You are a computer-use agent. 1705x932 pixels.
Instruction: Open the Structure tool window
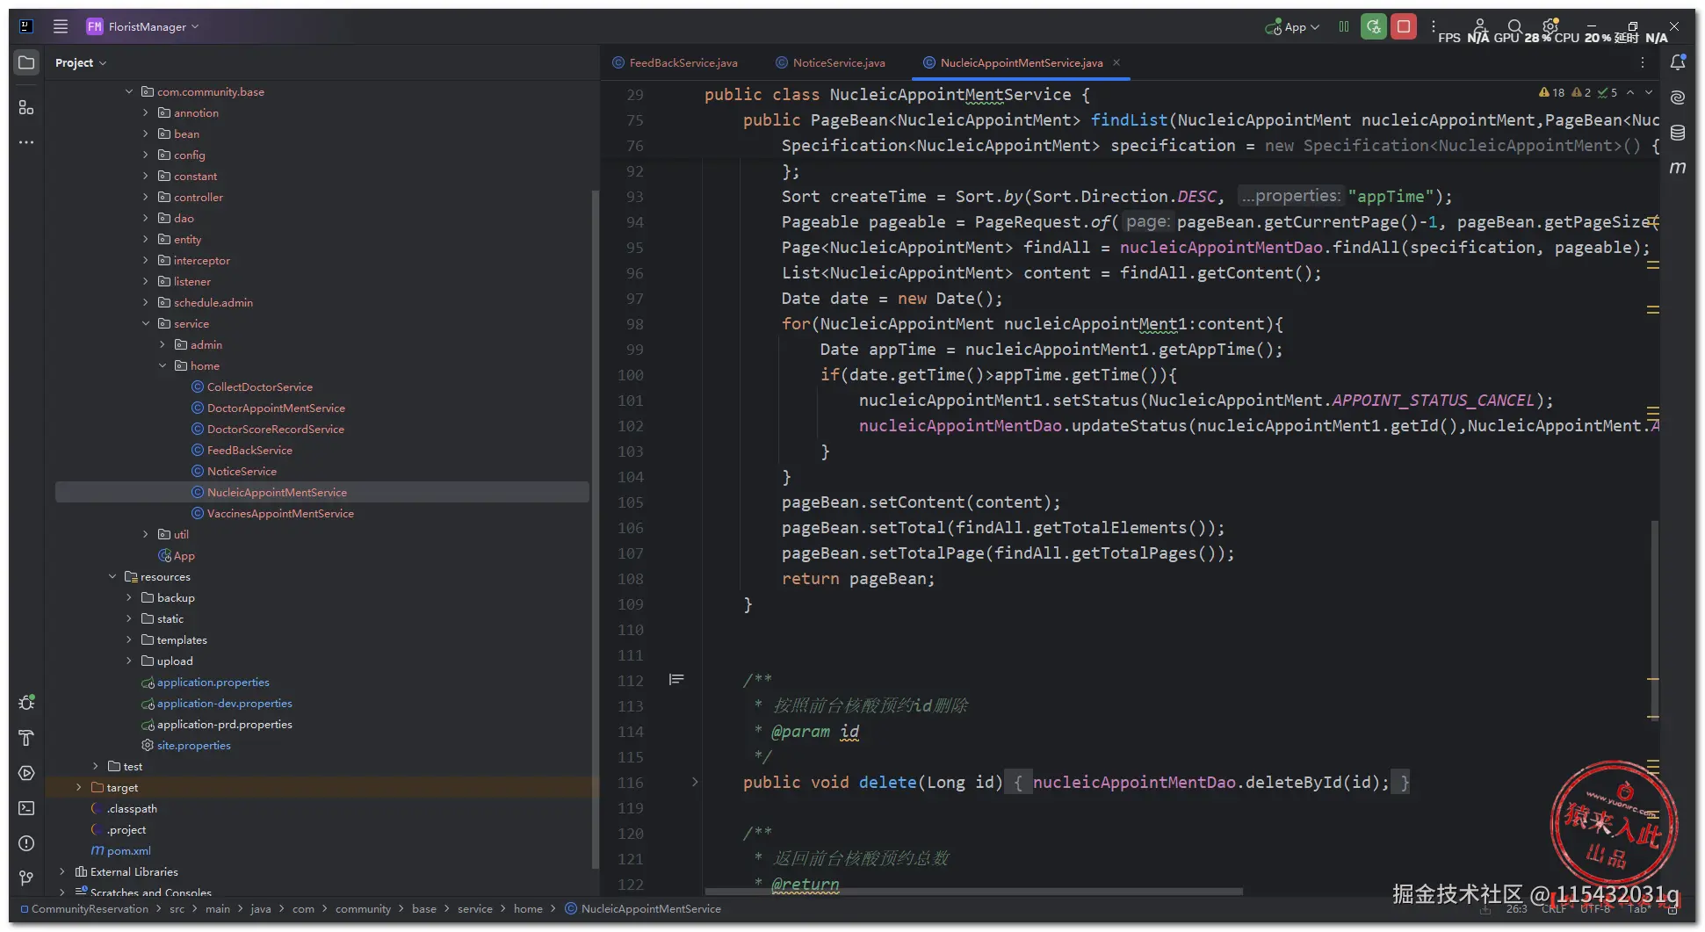click(26, 107)
